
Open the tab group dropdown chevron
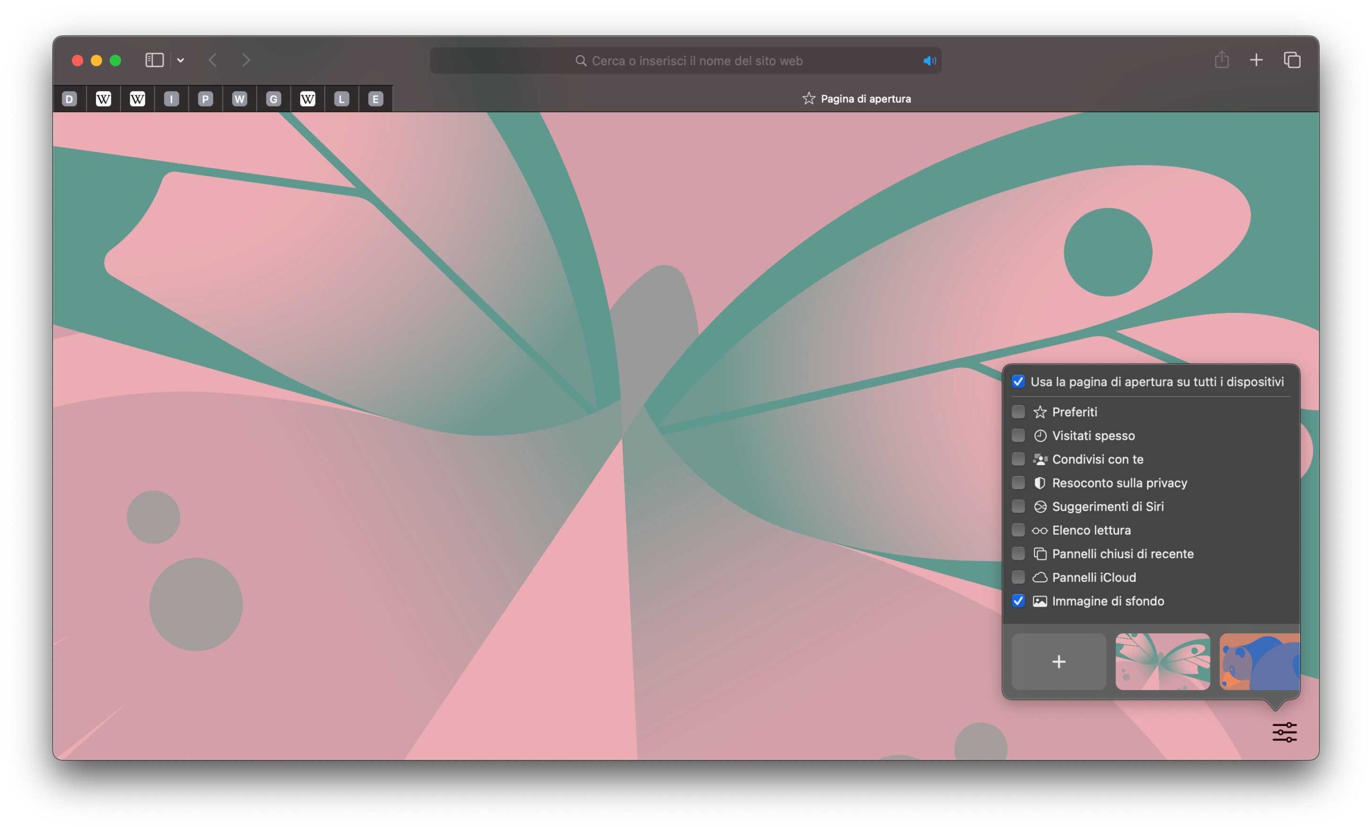pyautogui.click(x=181, y=60)
